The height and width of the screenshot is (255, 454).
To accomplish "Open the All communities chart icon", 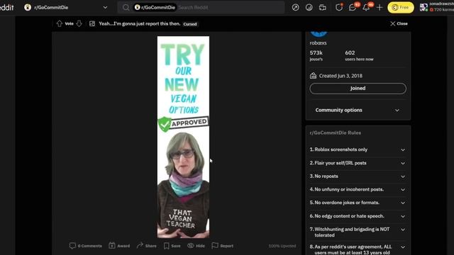I will [309, 8].
